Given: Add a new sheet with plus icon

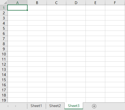Looking at the screenshot, I should [94, 106].
